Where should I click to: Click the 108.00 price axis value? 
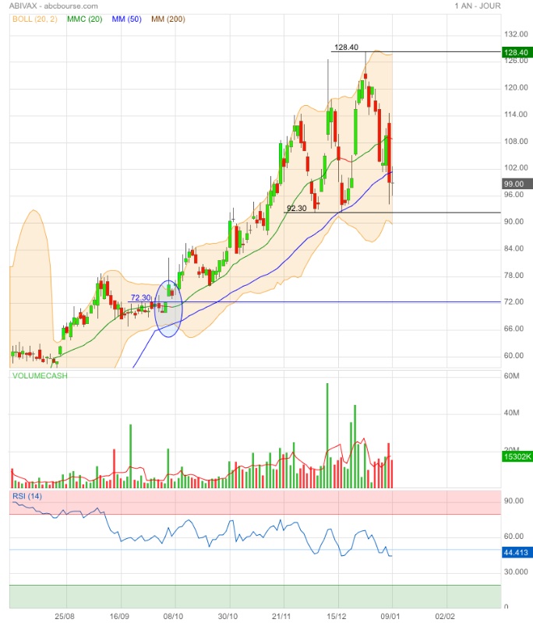(x=516, y=142)
